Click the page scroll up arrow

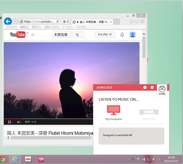(144, 34)
